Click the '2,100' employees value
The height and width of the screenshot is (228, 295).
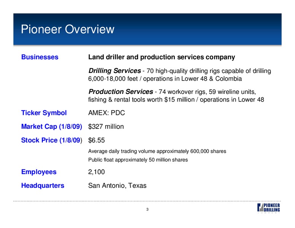point(96,172)
